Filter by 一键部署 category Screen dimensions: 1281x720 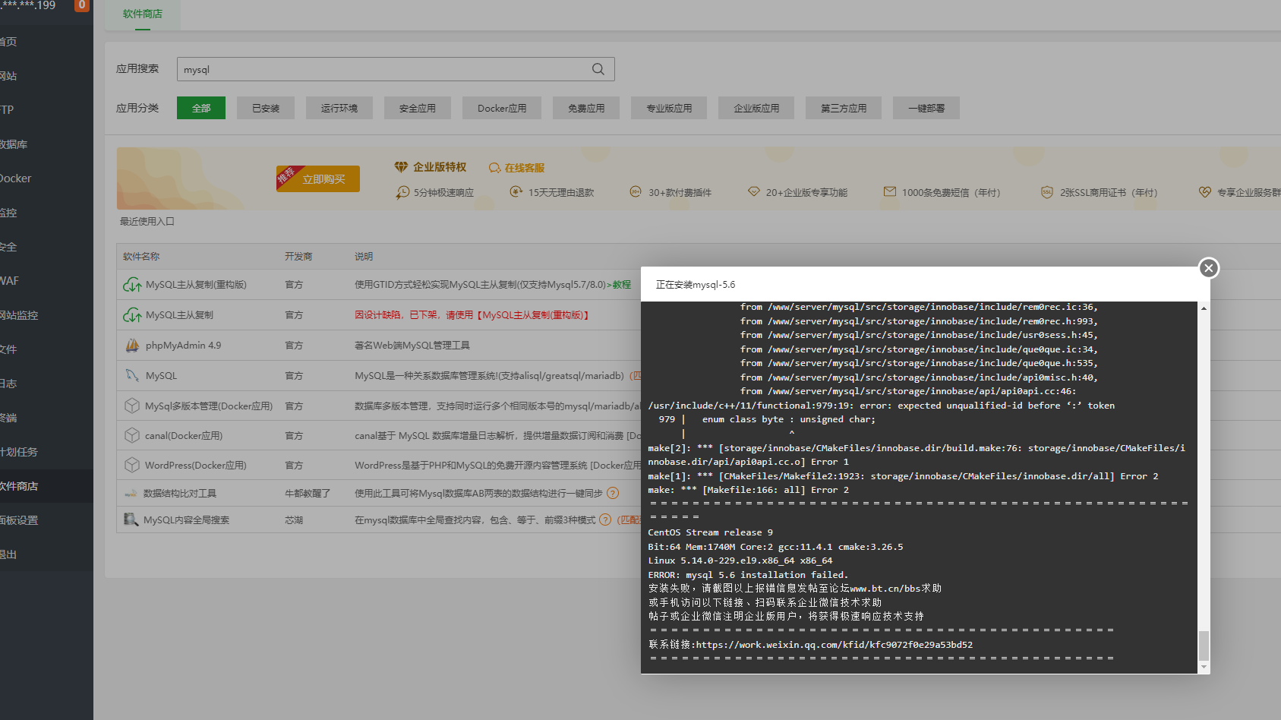click(x=926, y=108)
